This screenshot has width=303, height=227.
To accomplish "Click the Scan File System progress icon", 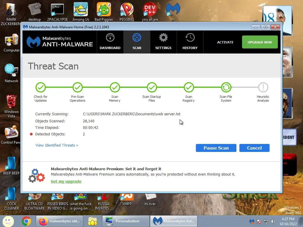I will (226, 87).
